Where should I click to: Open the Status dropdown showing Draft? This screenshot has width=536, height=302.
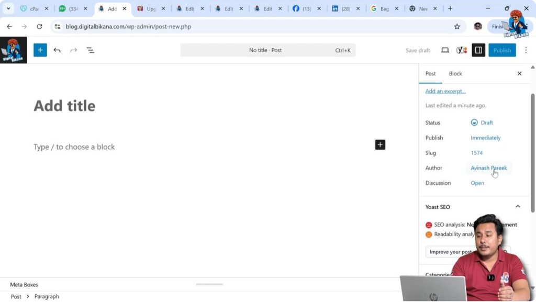coord(482,122)
